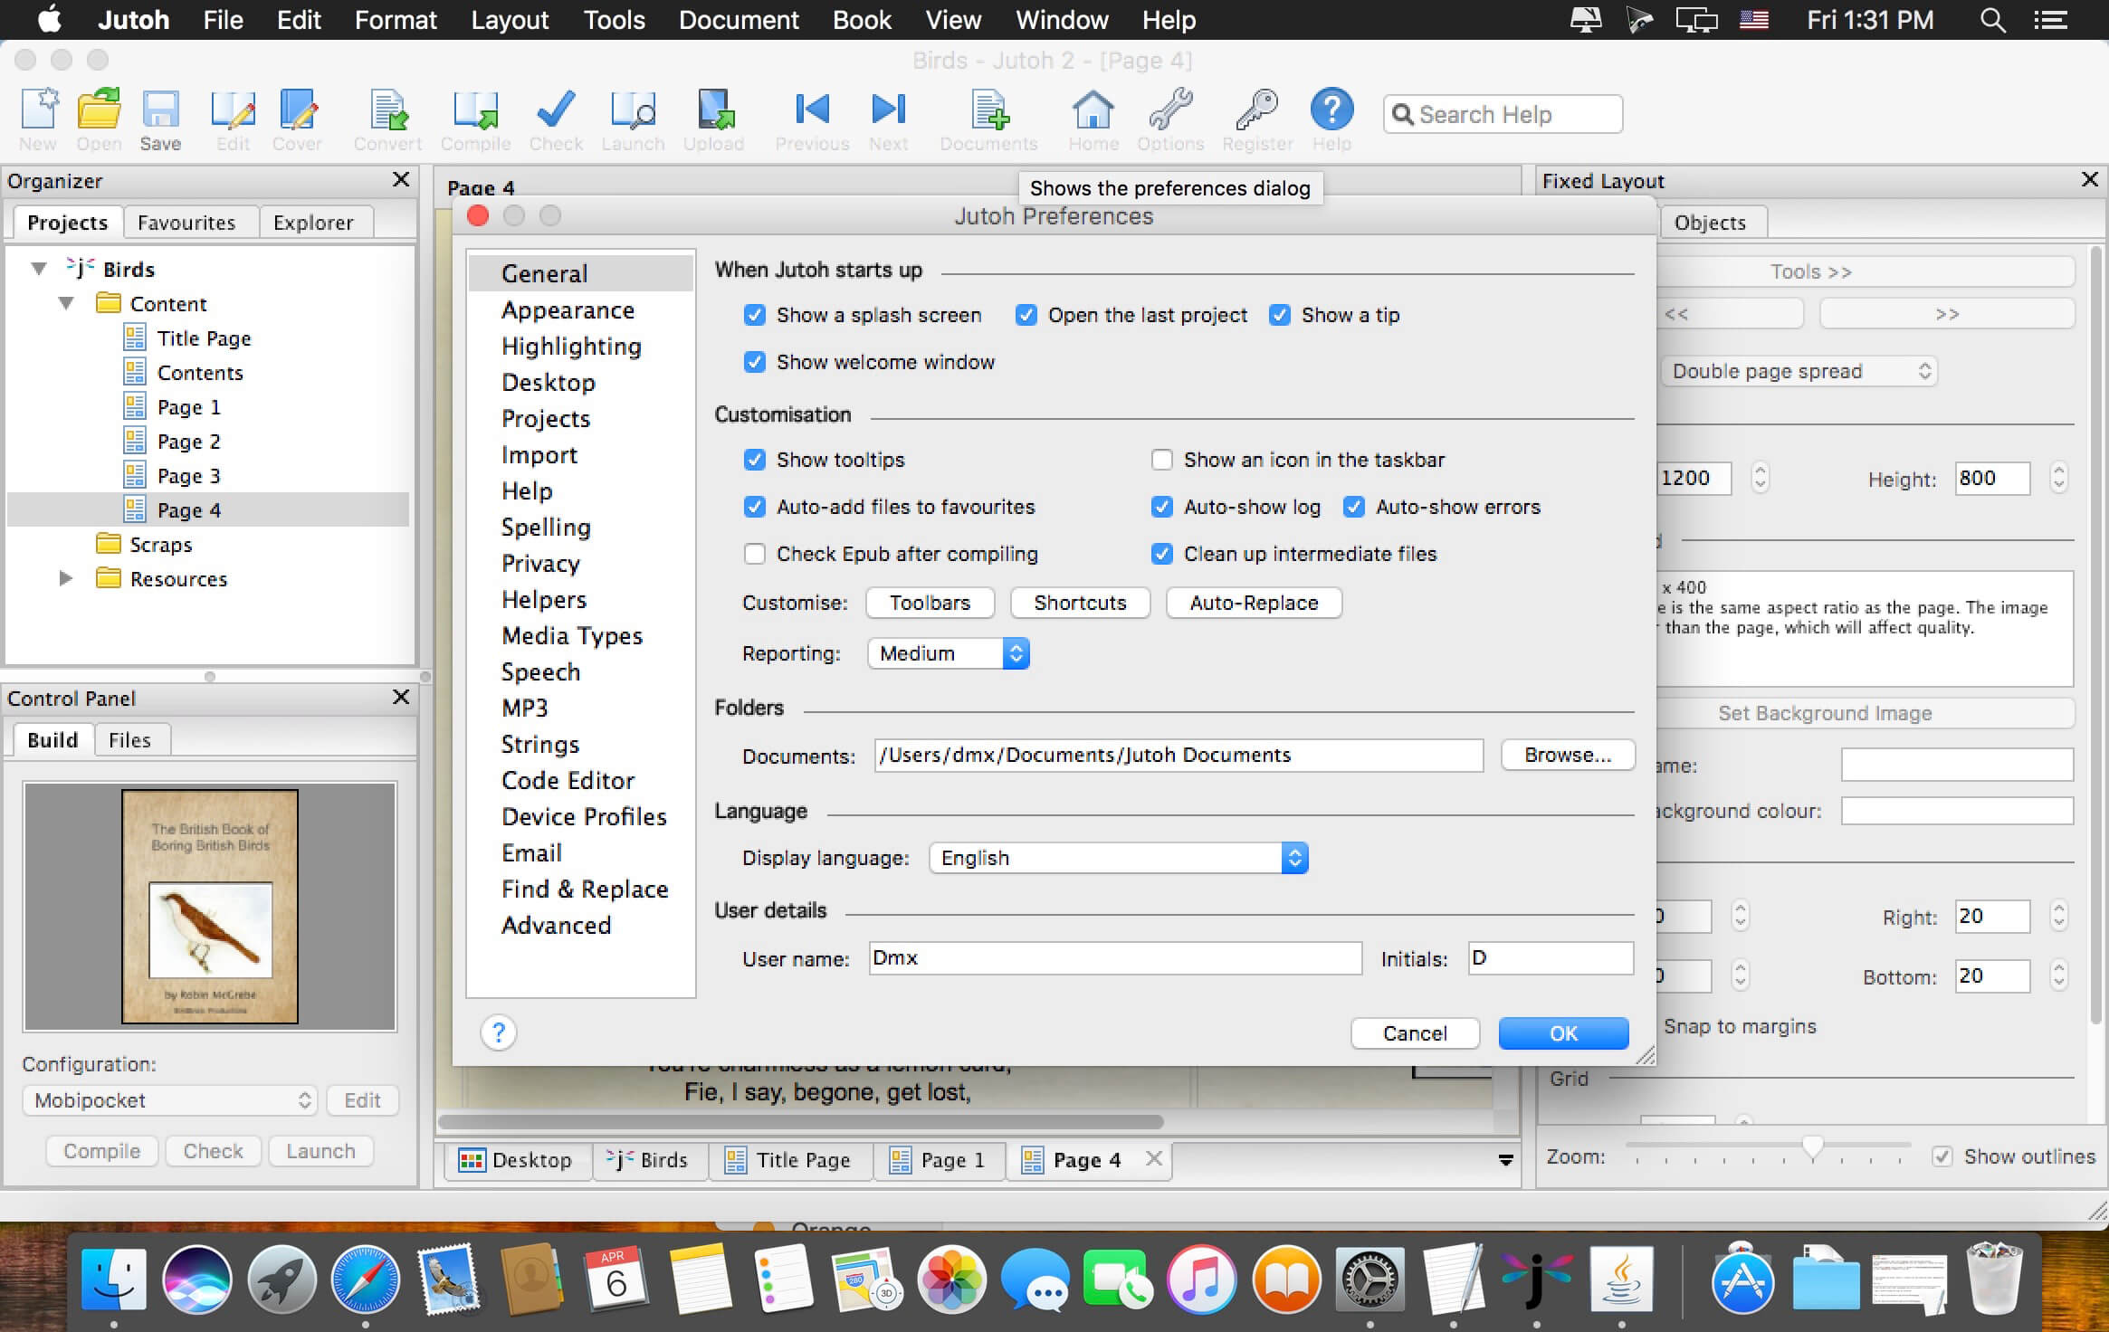Screen dimensions: 2109x1332
Task: Click the User name input field
Action: [x=1110, y=957]
